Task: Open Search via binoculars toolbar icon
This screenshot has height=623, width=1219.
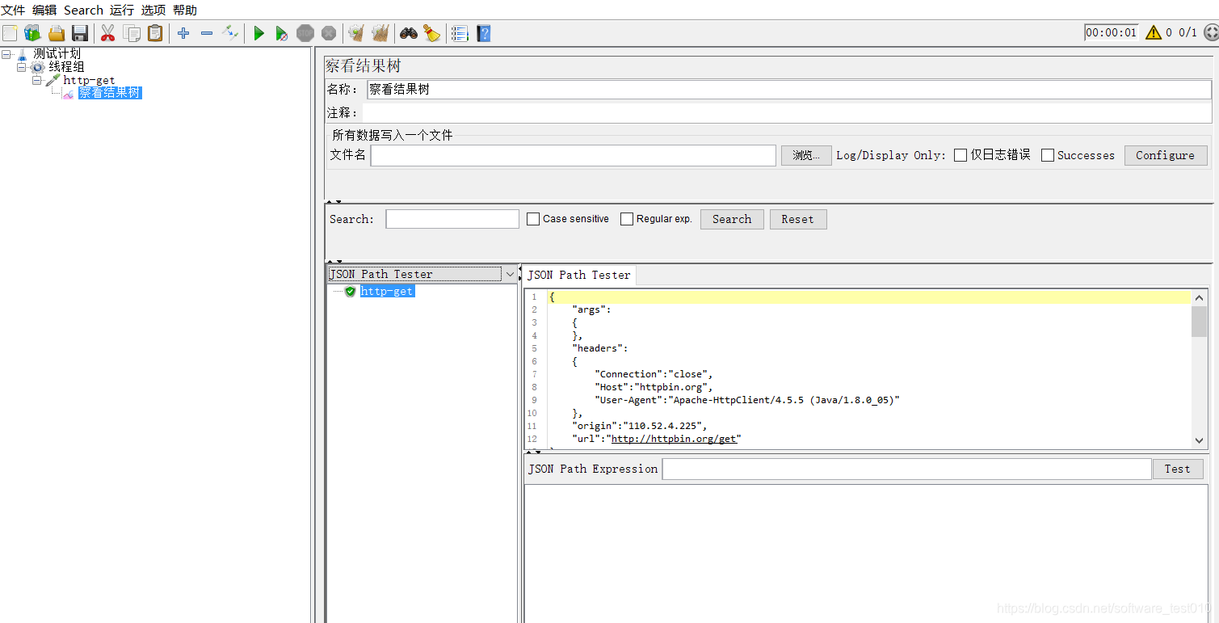Action: click(409, 33)
